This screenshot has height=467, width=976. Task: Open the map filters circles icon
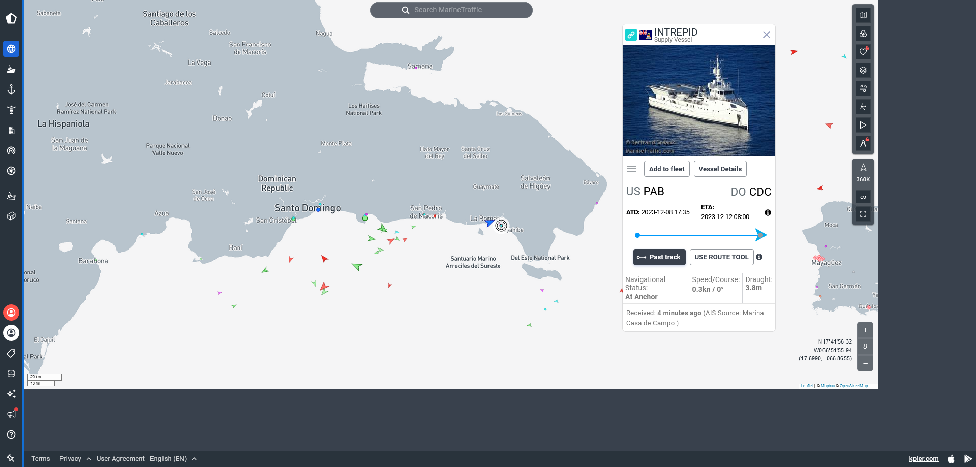(x=863, y=34)
